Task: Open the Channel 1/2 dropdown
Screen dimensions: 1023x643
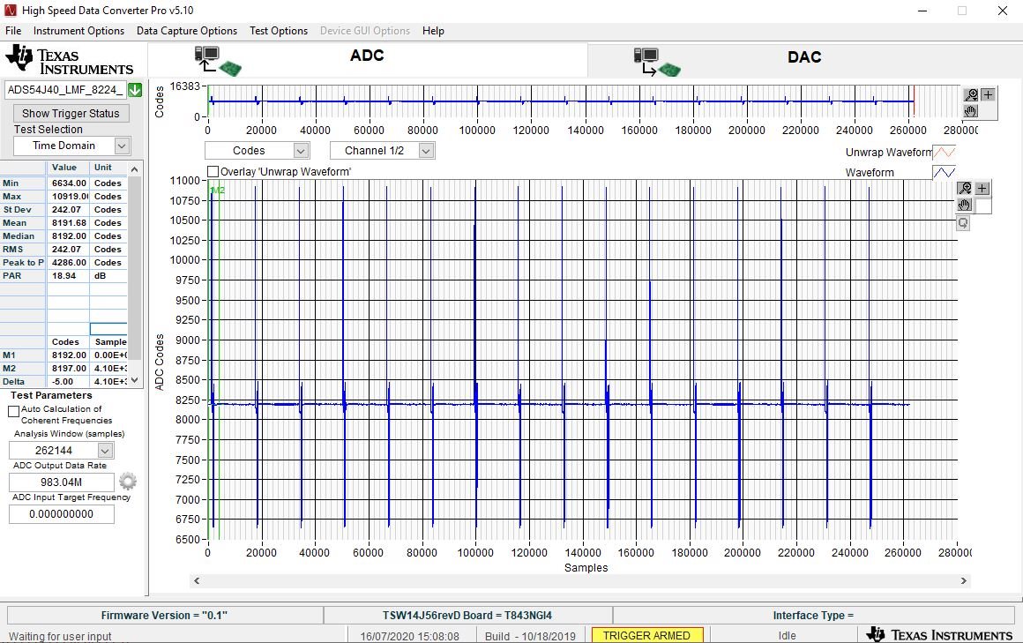Action: tap(426, 151)
